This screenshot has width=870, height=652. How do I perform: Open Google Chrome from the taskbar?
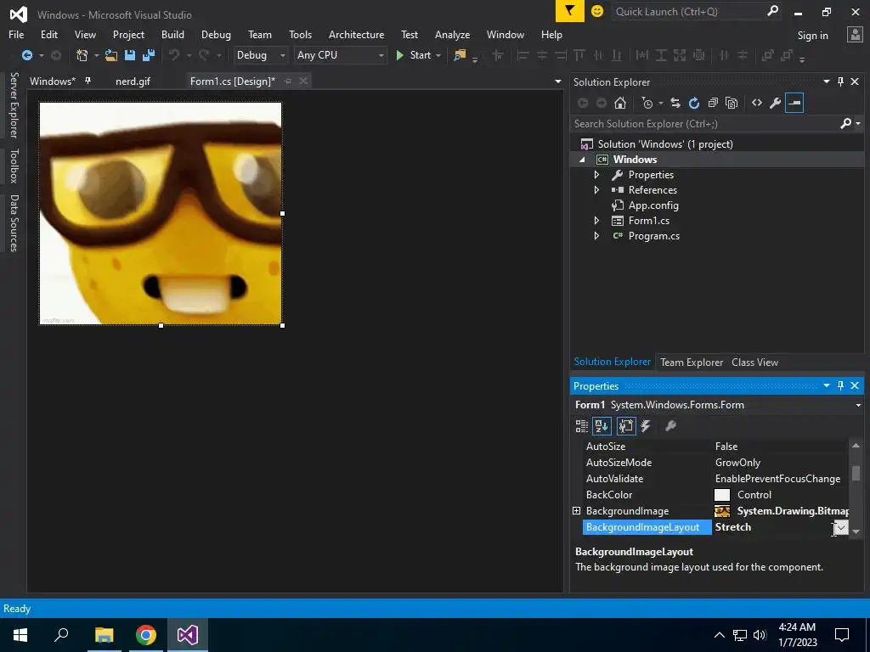coord(146,635)
